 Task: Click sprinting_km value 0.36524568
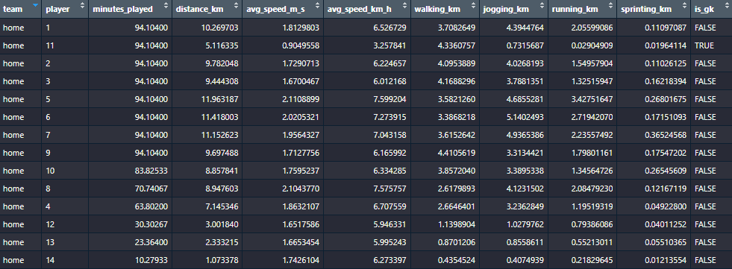[x=666, y=135]
